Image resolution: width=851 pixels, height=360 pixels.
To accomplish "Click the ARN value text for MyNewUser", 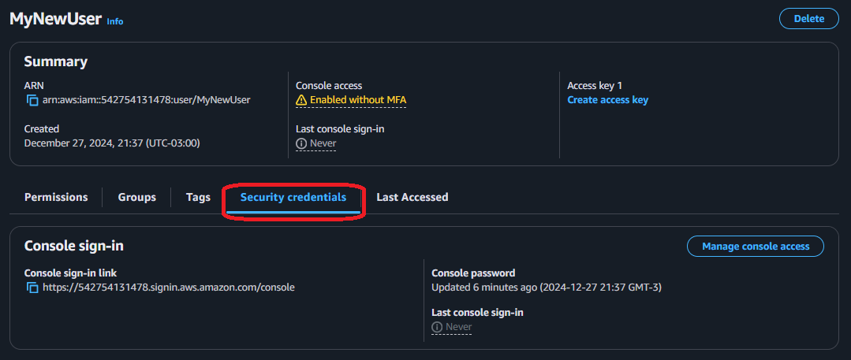I will tap(147, 100).
